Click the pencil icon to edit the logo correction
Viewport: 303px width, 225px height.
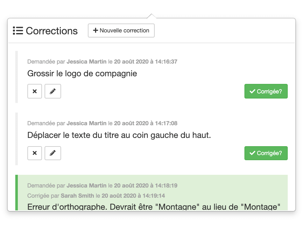[x=53, y=91]
